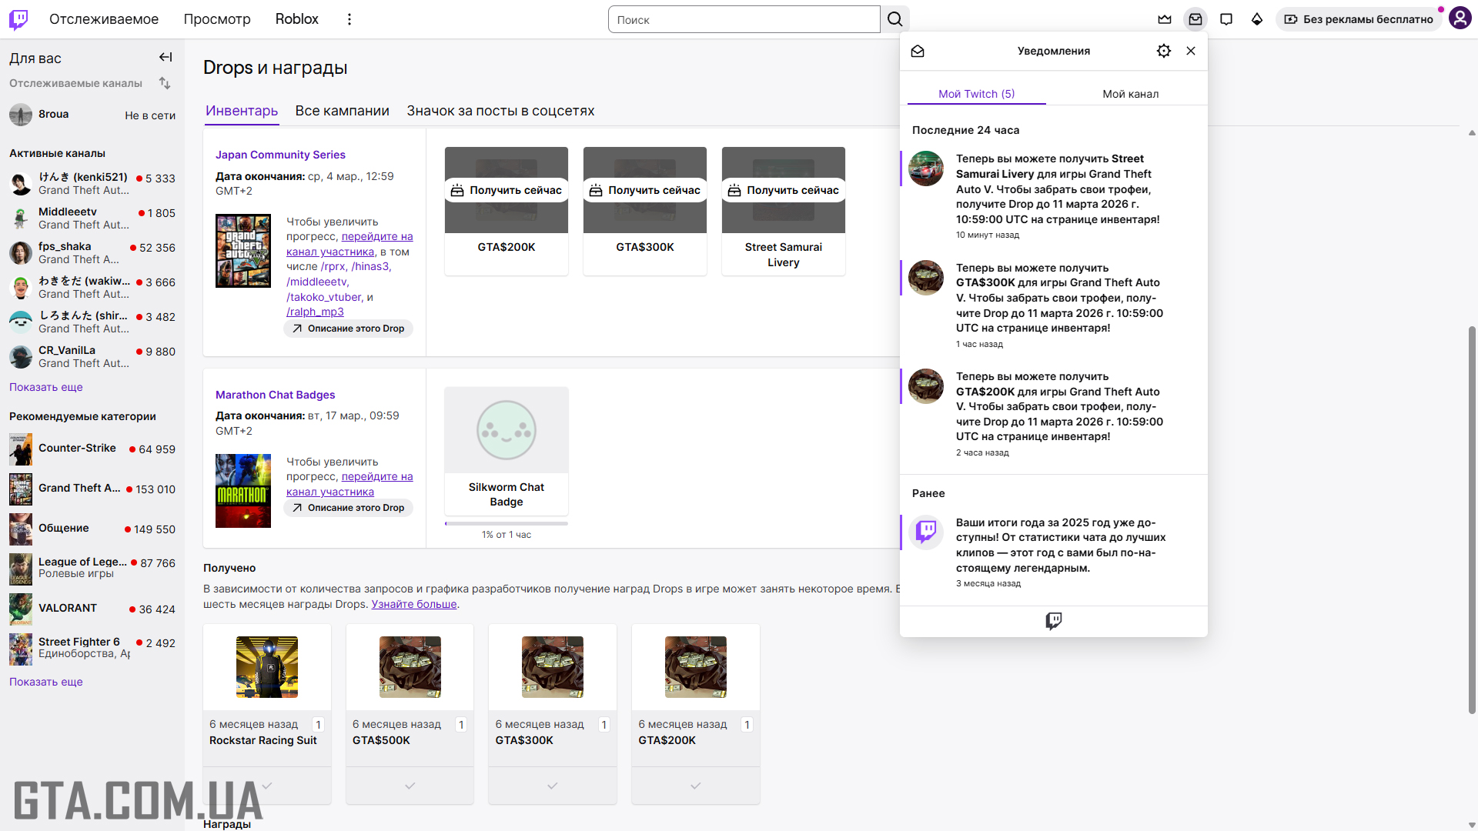
Task: Open whispers chat bubble icon
Action: click(x=1226, y=19)
